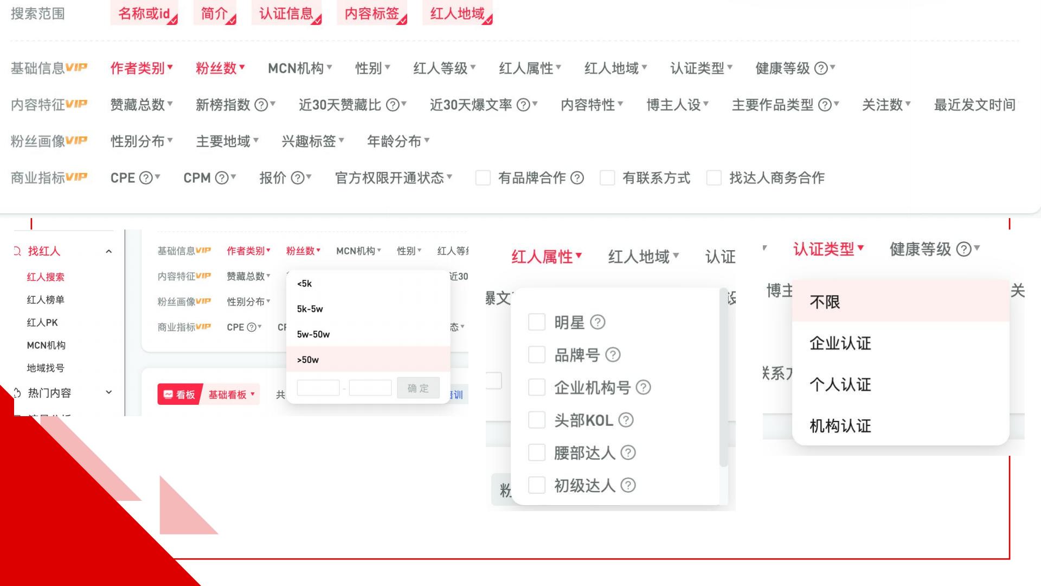Click the question mark icon next to 头部KOL
Screen dimensions: 1041x586
626,420
